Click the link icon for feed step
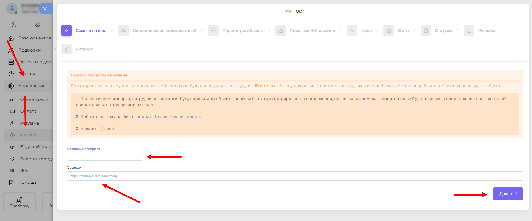532x221 pixels. [x=66, y=31]
